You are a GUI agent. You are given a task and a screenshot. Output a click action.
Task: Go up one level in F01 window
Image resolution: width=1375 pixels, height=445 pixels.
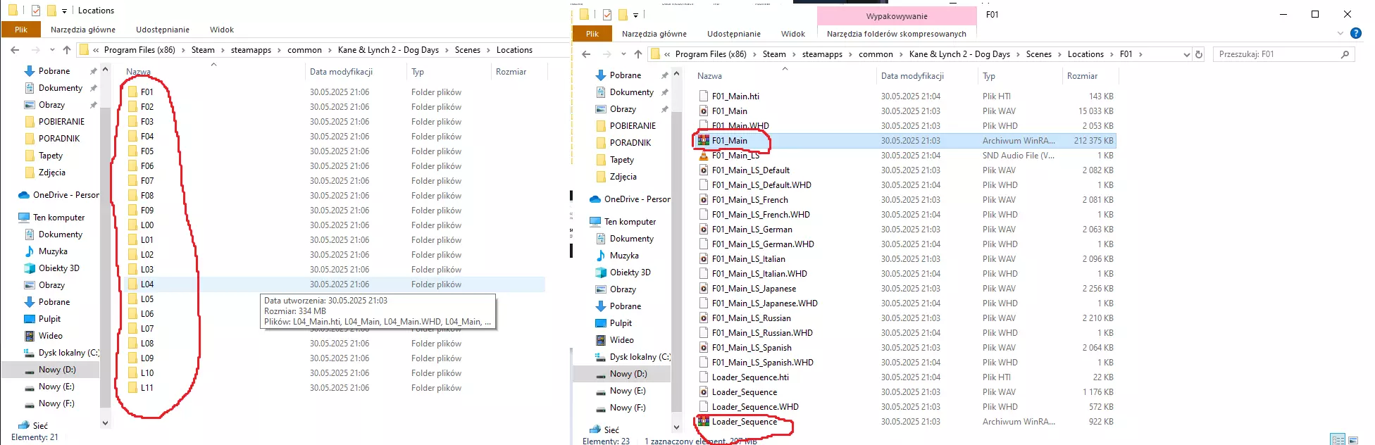pos(638,54)
